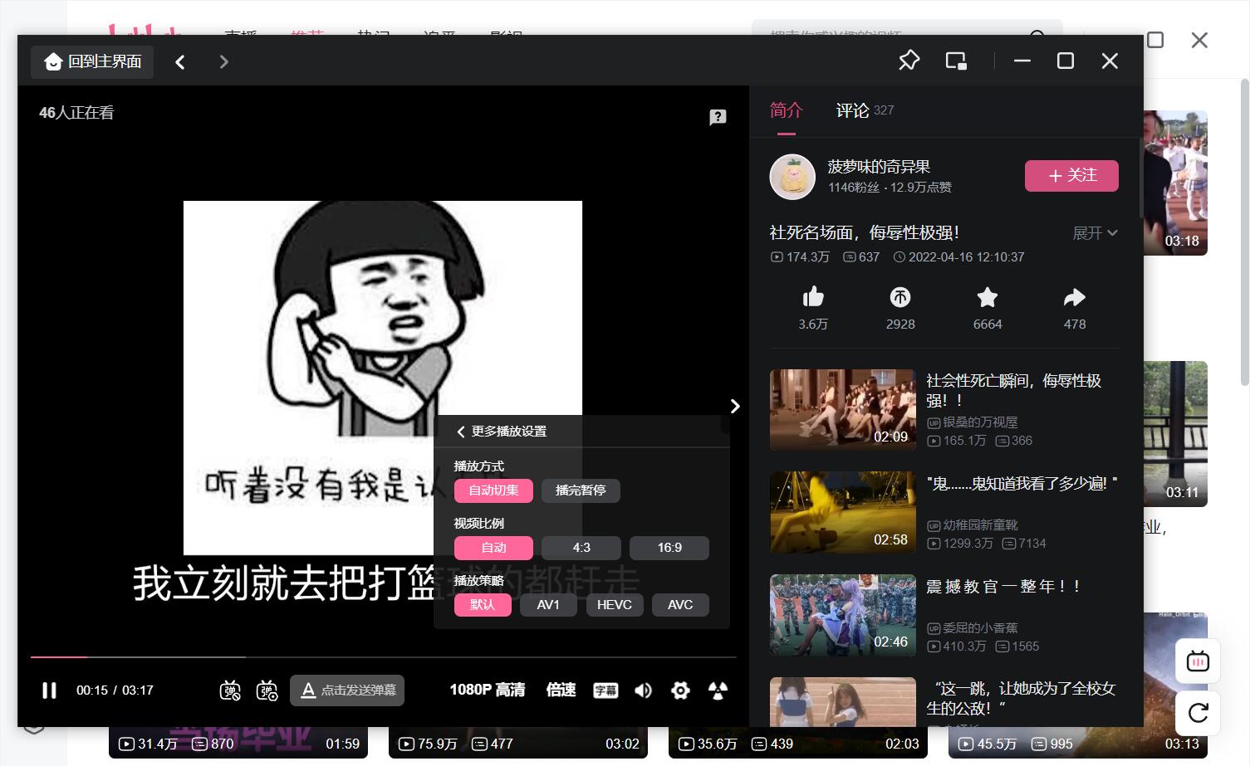Share the video with the arrow icon
The height and width of the screenshot is (766, 1250).
pyautogui.click(x=1075, y=297)
